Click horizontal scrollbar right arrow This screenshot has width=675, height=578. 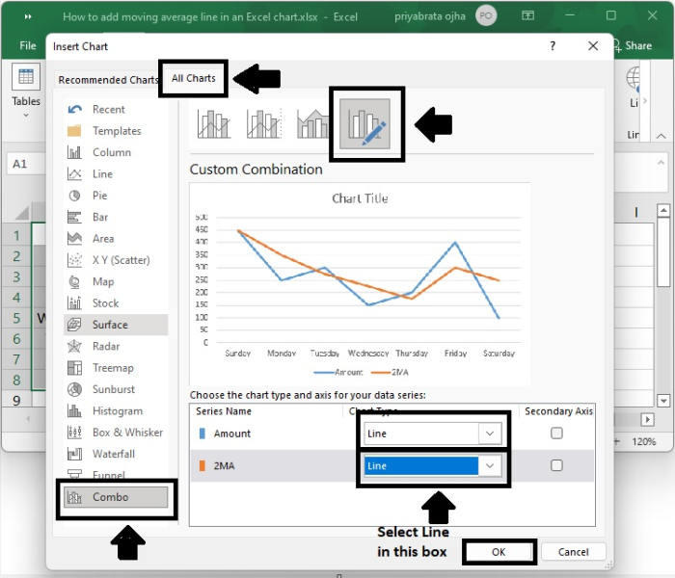pos(647,419)
